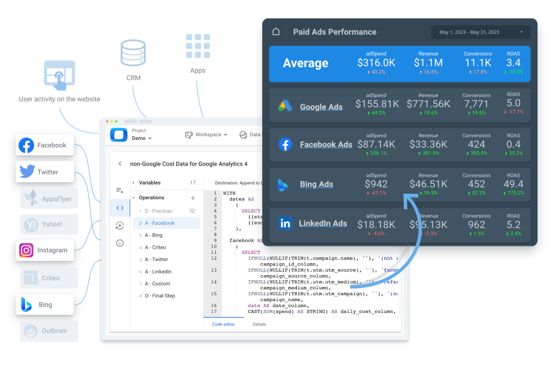Viewport: 555px width, 365px height.
Task: Select the Bing source card
Action: (45, 305)
